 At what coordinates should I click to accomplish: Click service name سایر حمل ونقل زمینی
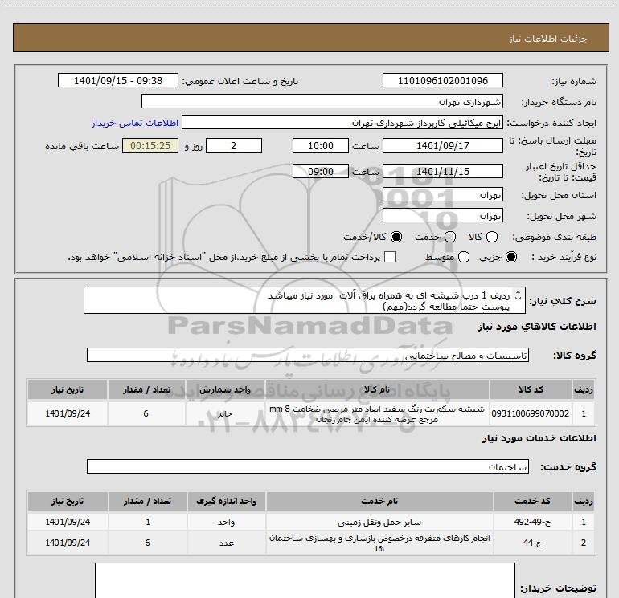click(x=379, y=522)
